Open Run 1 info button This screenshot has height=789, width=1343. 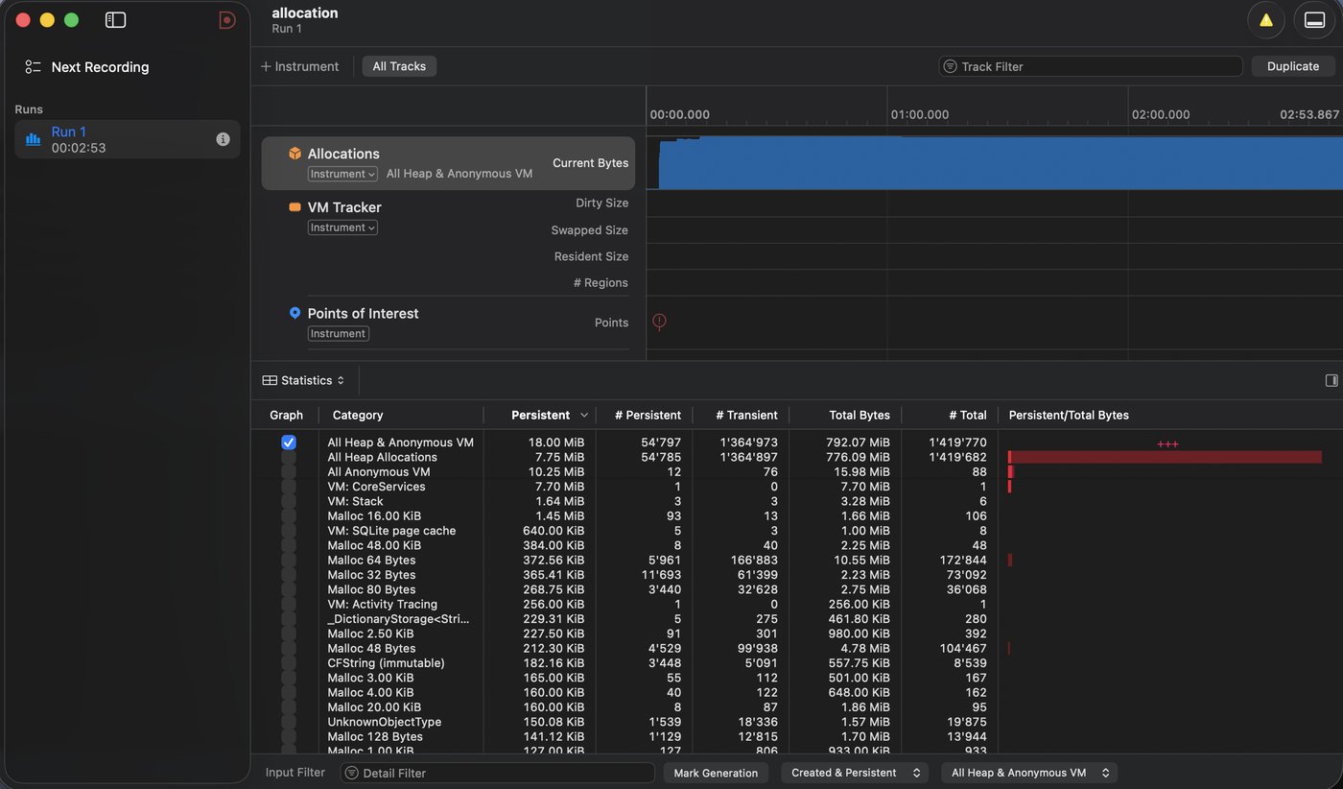point(223,139)
